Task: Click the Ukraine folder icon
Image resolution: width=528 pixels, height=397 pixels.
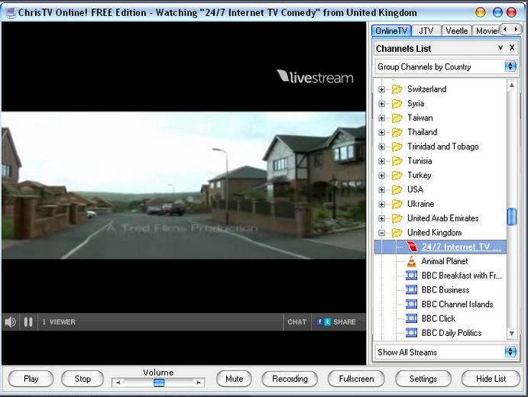Action: 397,204
